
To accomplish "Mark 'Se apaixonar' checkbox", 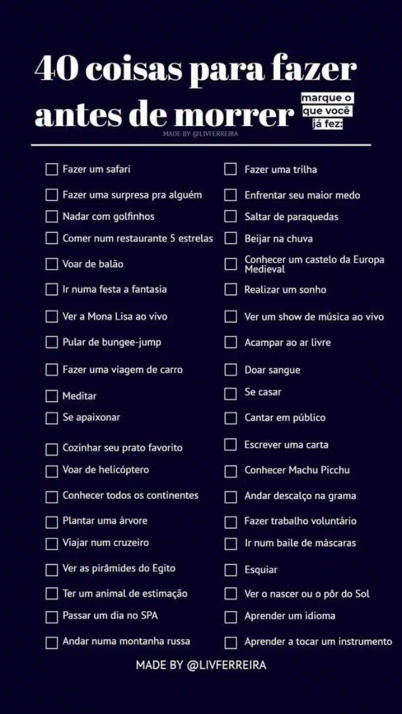I will 51,419.
